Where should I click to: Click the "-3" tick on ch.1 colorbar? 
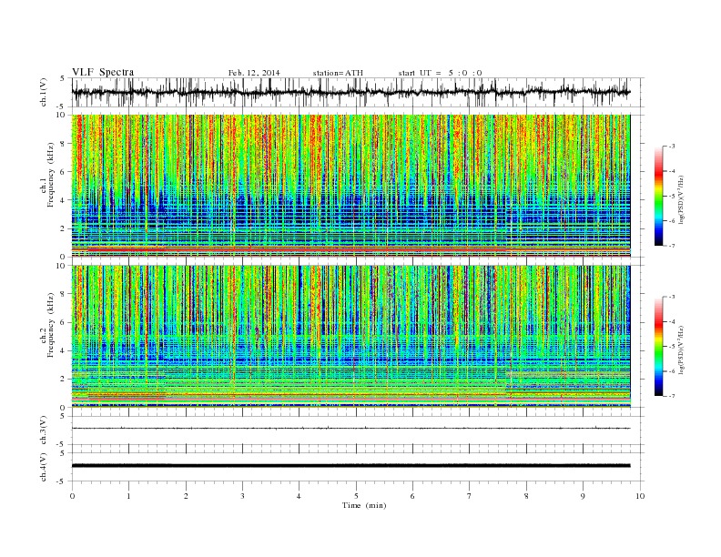pos(671,147)
